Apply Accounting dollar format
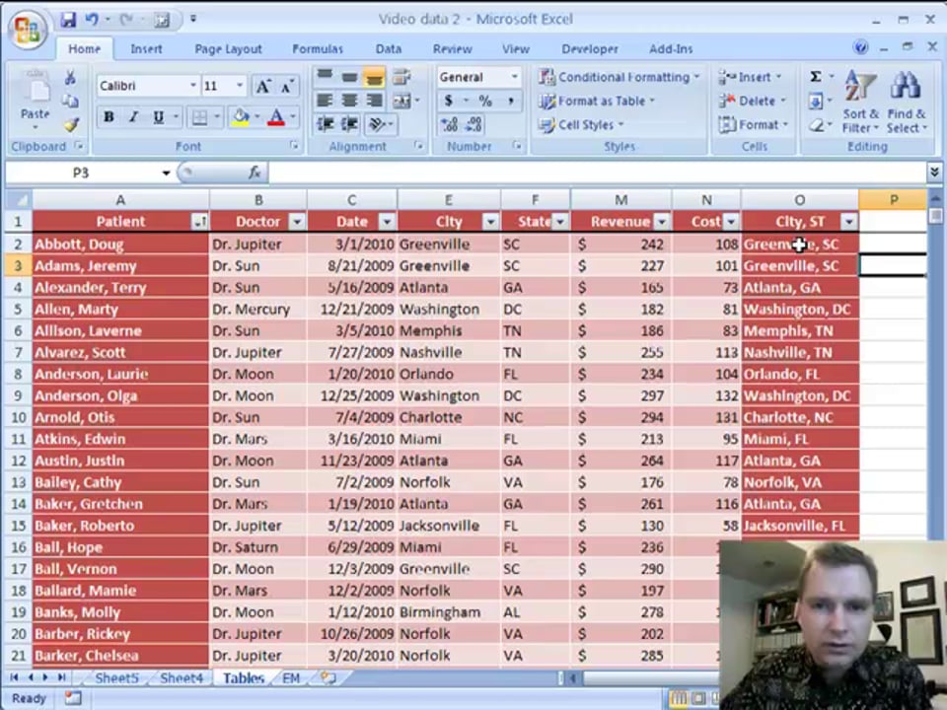Viewport: 947px width, 710px height. [449, 101]
